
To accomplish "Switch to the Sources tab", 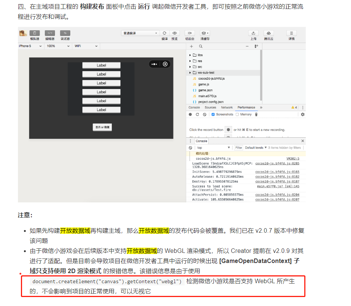I will (x=210, y=107).
